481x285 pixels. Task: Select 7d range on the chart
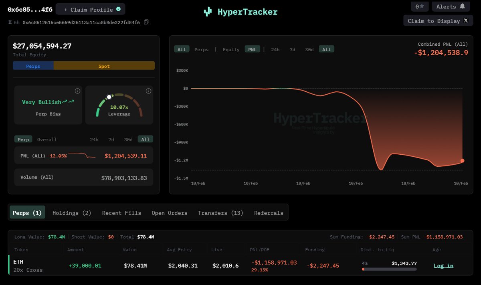(x=292, y=49)
